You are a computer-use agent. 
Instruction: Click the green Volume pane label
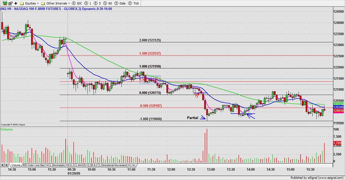(x=7, y=129)
